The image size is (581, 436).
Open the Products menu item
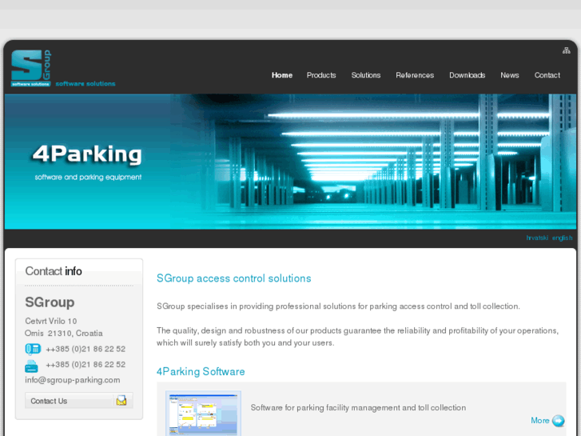(x=321, y=75)
